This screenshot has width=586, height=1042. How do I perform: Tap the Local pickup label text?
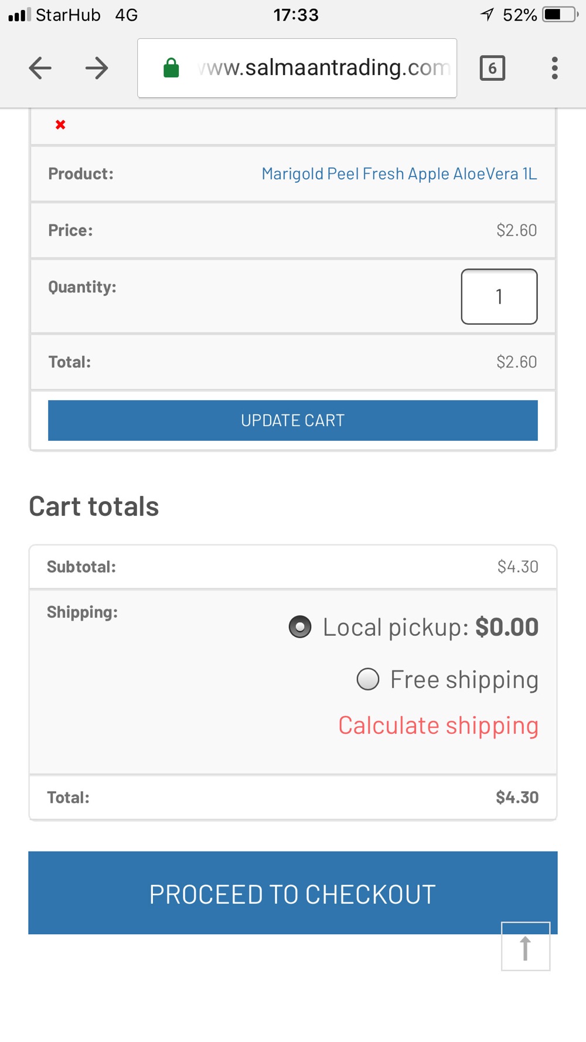(x=431, y=627)
